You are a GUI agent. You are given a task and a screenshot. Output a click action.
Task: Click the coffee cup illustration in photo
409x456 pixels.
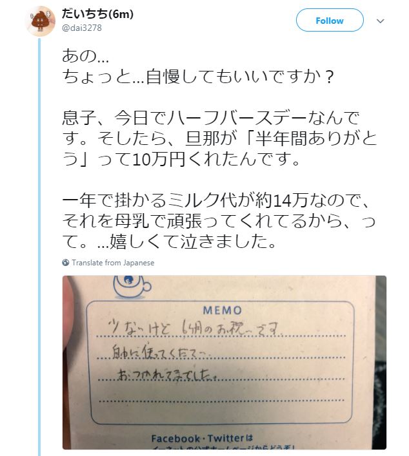tap(132, 287)
